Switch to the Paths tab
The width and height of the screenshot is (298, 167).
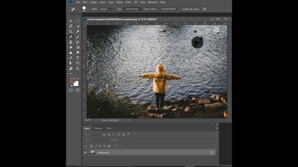[x=108, y=128]
